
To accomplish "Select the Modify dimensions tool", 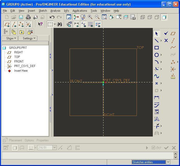I will [x=157, y=104].
